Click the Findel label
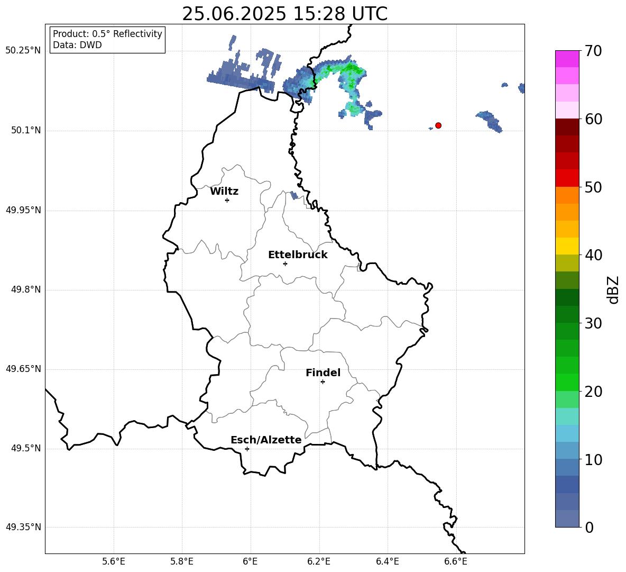The width and height of the screenshot is (626, 572). point(323,373)
